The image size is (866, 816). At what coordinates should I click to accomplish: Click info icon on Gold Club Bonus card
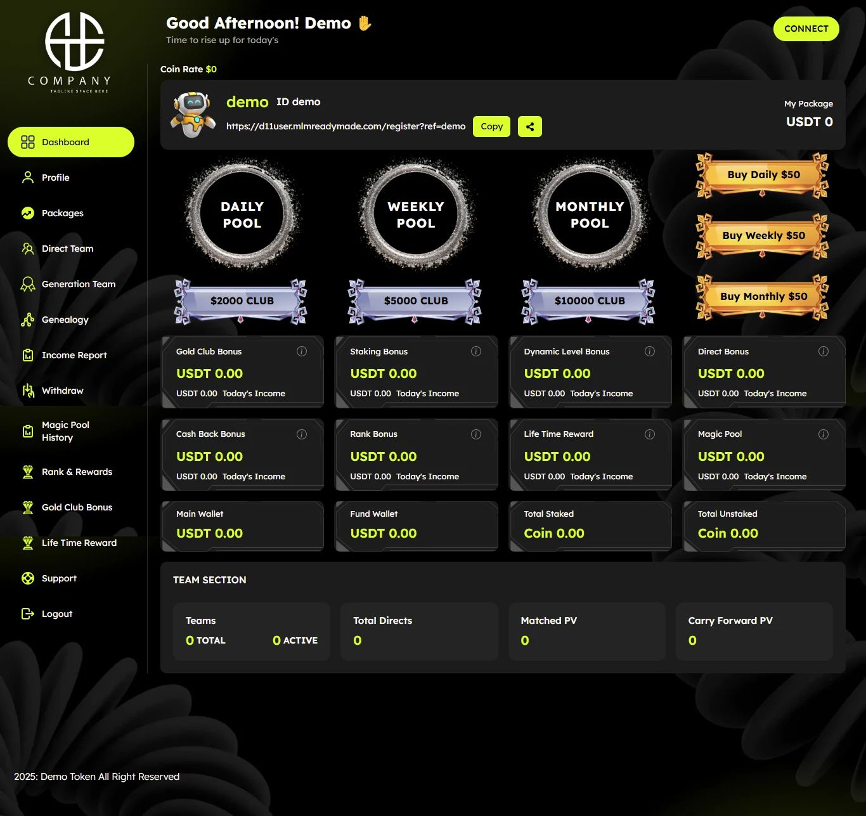(x=302, y=351)
